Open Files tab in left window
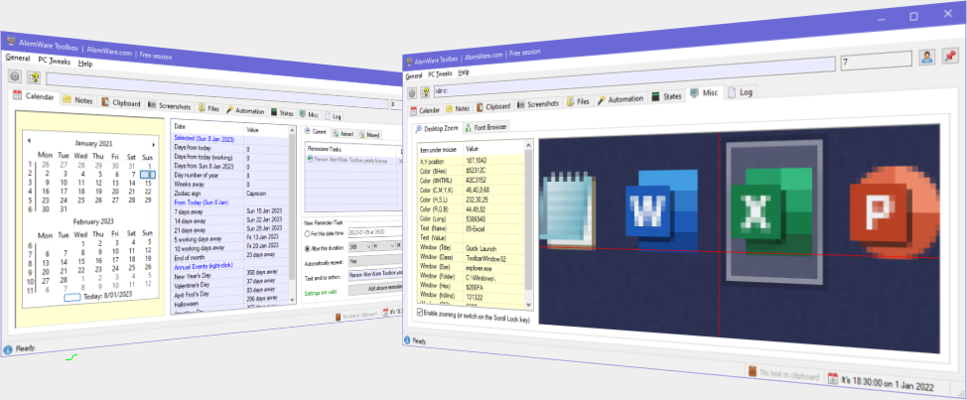This screenshot has height=400, width=967. point(208,108)
